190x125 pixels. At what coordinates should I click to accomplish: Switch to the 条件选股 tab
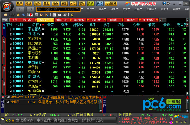(x=149, y=20)
